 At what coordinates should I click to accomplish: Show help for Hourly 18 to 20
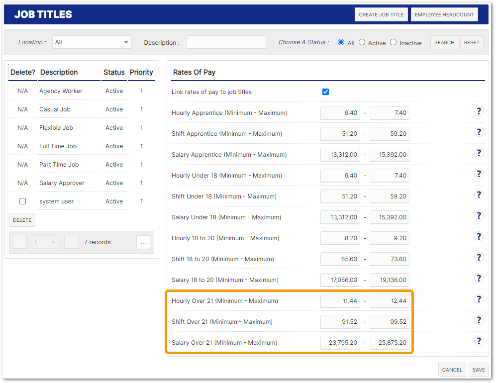pos(479,236)
